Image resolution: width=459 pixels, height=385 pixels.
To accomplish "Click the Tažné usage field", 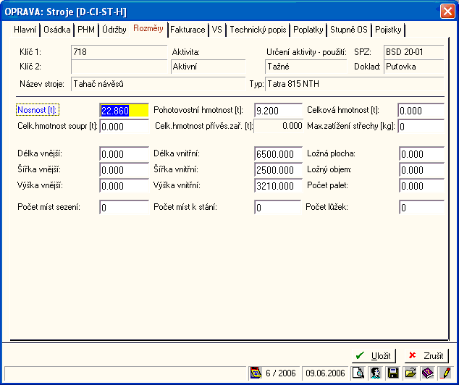I will click(306, 67).
